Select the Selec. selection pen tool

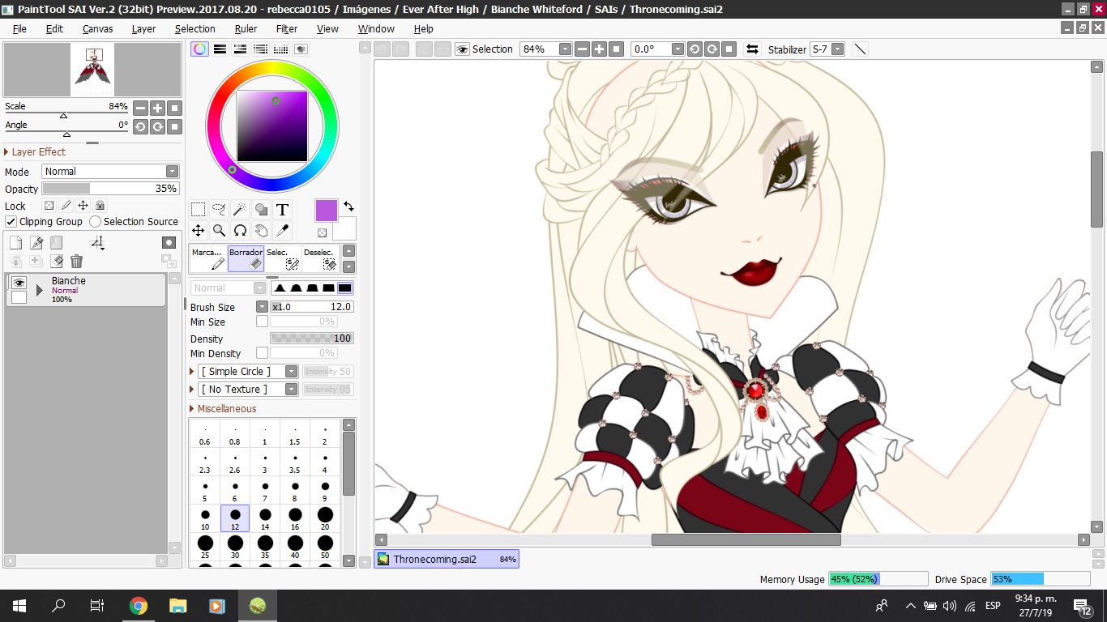pyautogui.click(x=283, y=258)
